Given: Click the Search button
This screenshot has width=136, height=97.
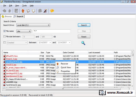Looking at the screenshot, I should coord(84,25).
